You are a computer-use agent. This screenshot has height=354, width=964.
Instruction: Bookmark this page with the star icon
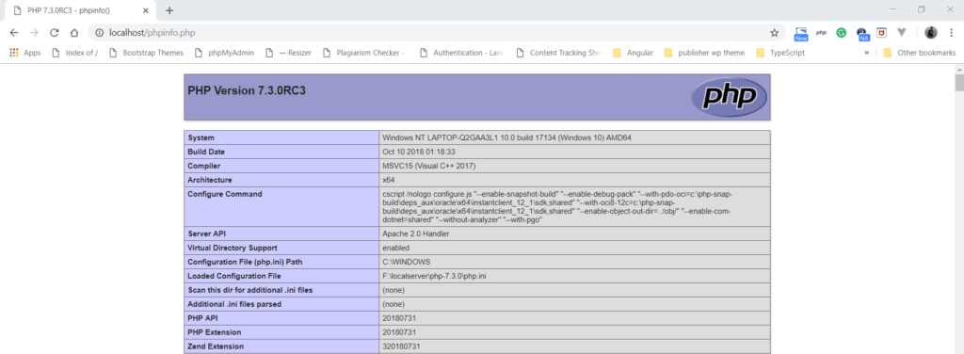(774, 33)
